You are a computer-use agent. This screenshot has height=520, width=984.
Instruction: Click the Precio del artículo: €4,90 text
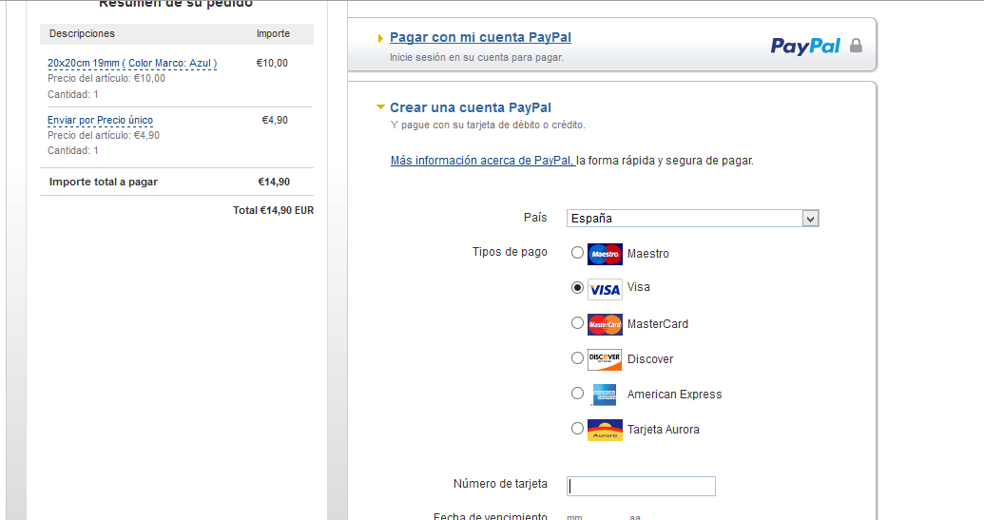point(104,135)
